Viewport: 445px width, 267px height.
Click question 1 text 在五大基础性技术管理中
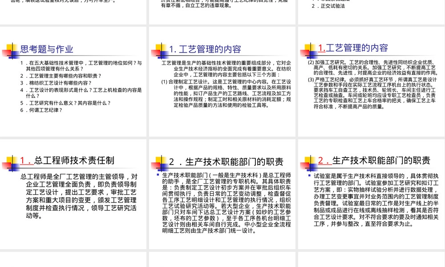click(x=81, y=66)
